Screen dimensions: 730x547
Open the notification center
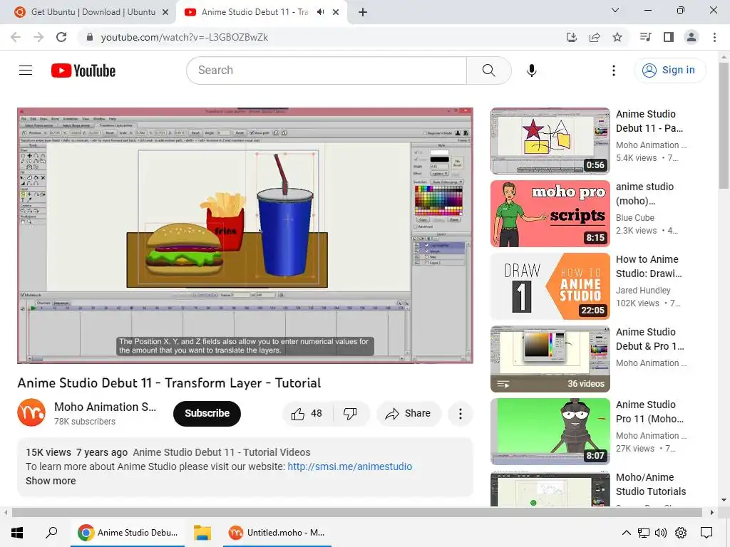pyautogui.click(x=706, y=533)
